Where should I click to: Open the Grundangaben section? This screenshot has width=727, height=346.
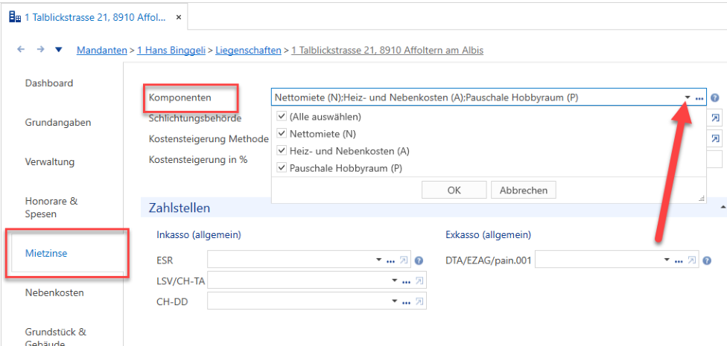pos(58,123)
